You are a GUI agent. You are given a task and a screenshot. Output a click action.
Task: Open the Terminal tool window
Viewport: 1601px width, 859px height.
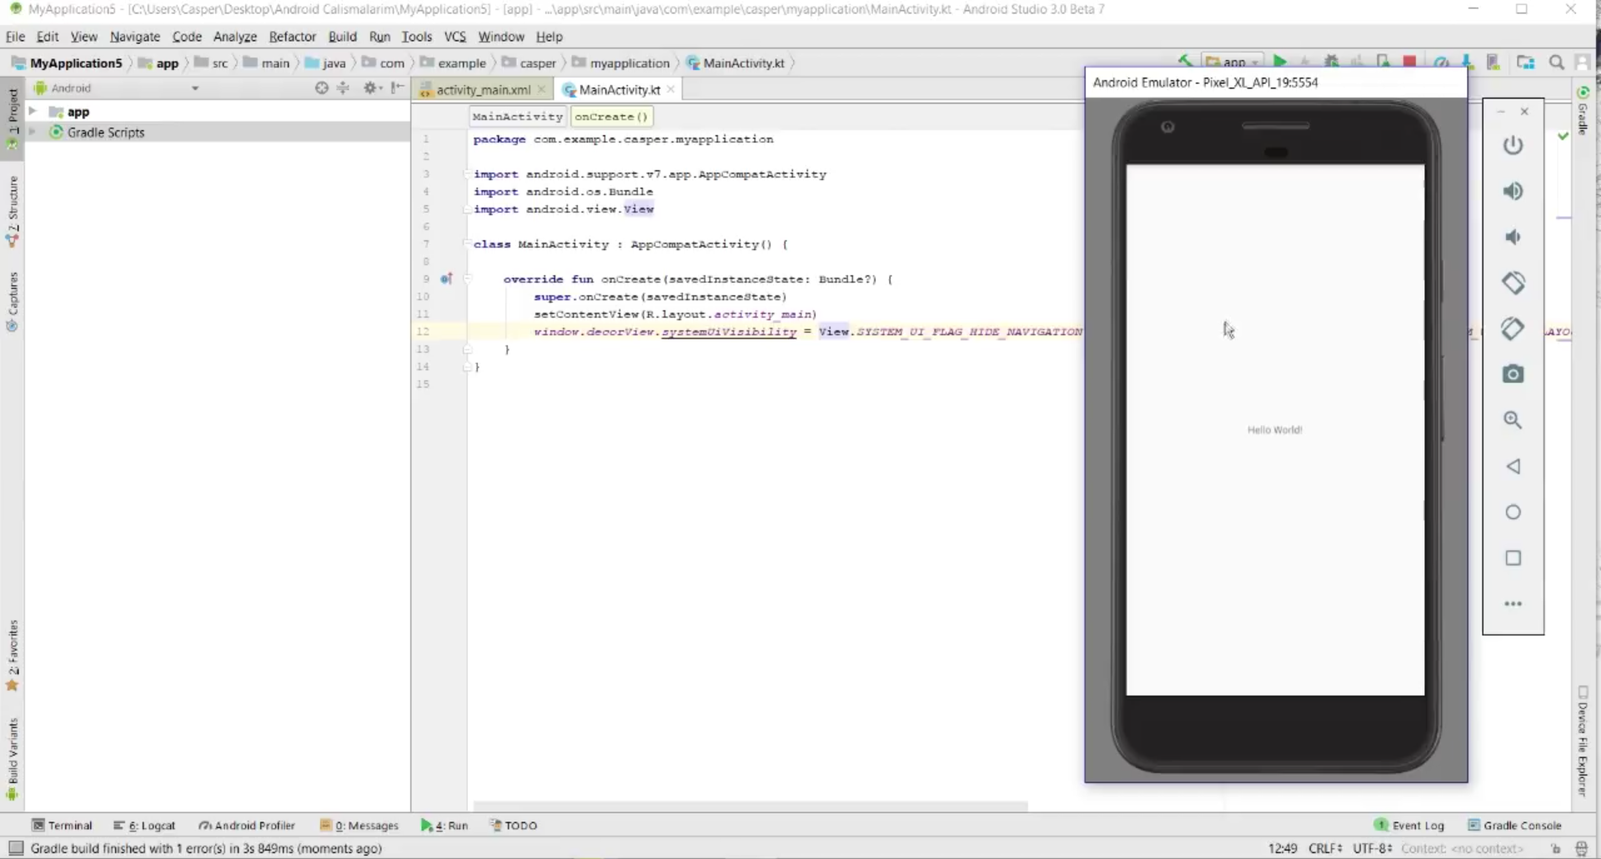[62, 826]
